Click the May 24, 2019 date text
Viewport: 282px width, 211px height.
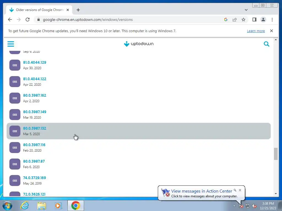click(x=32, y=184)
